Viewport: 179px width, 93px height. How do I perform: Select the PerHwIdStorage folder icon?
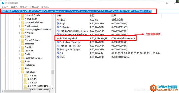(23, 58)
